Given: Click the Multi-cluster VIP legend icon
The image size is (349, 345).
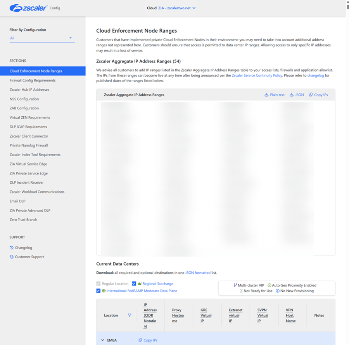Looking at the screenshot, I should point(235,285).
